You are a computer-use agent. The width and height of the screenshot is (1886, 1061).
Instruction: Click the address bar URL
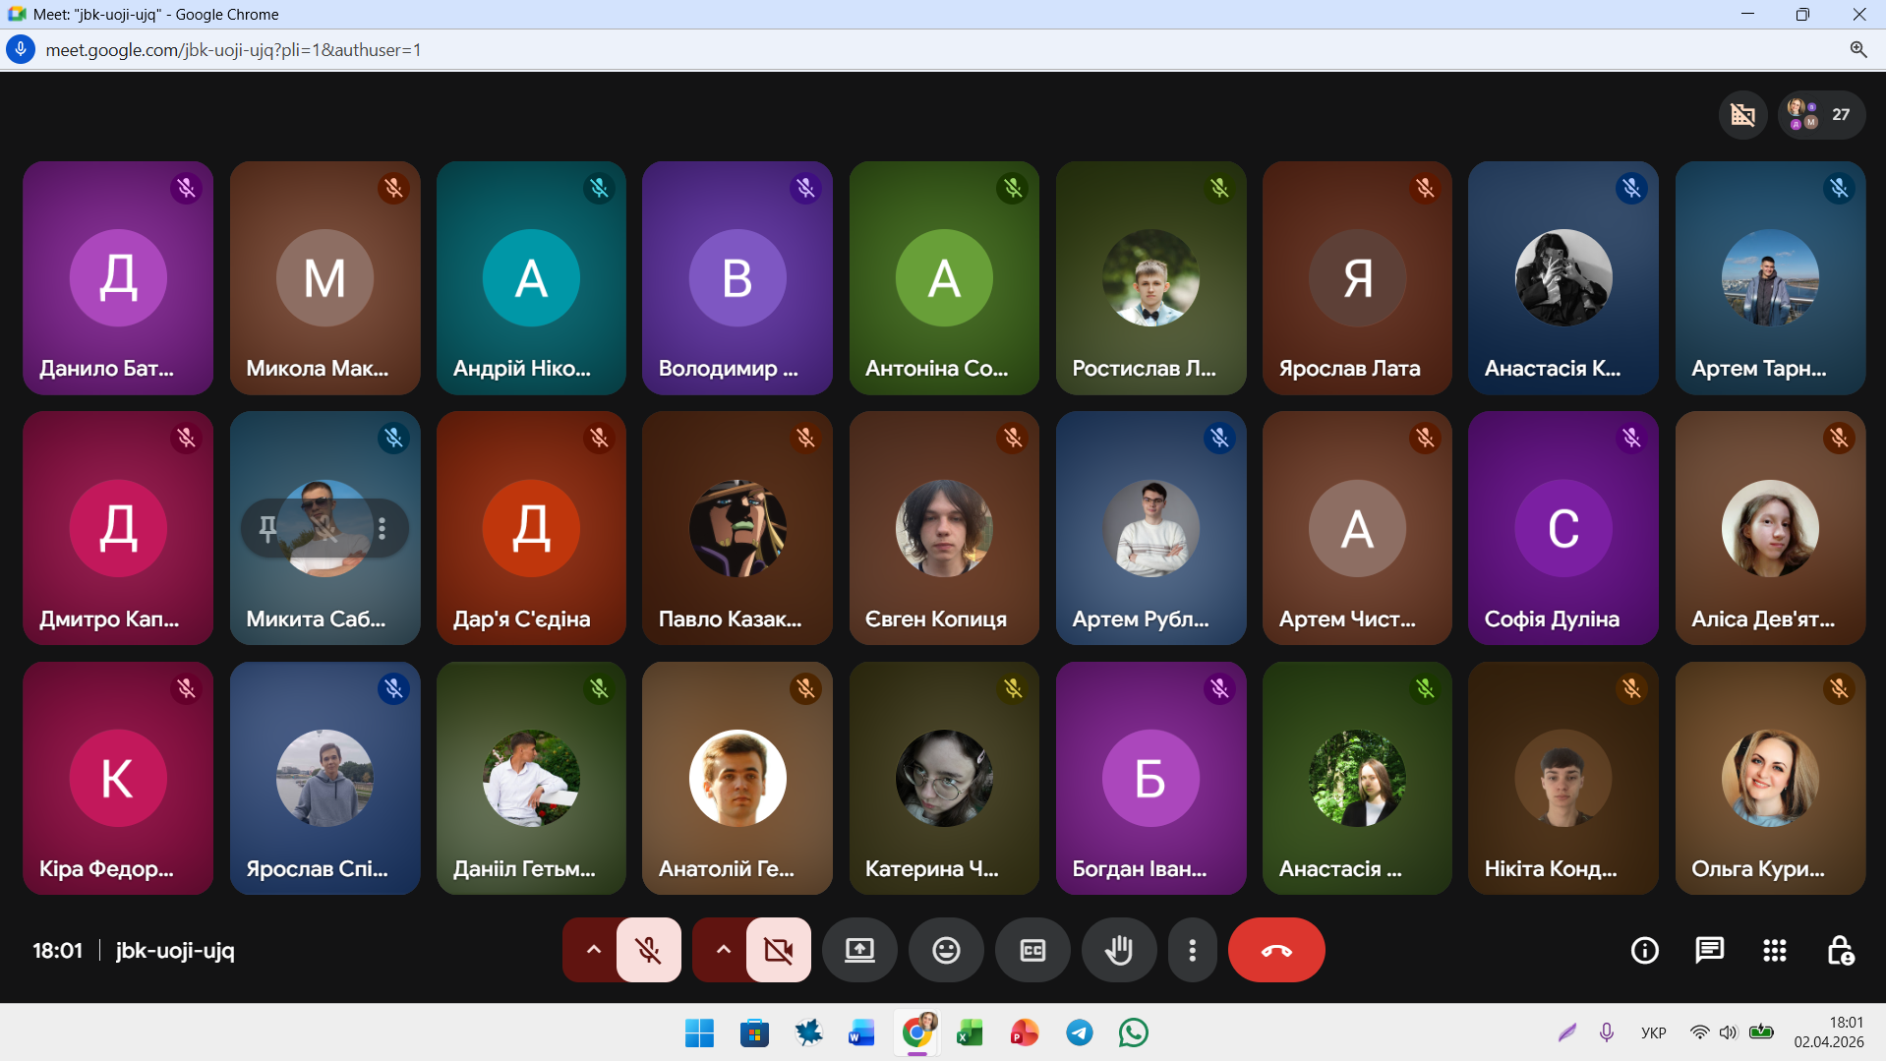tap(233, 50)
